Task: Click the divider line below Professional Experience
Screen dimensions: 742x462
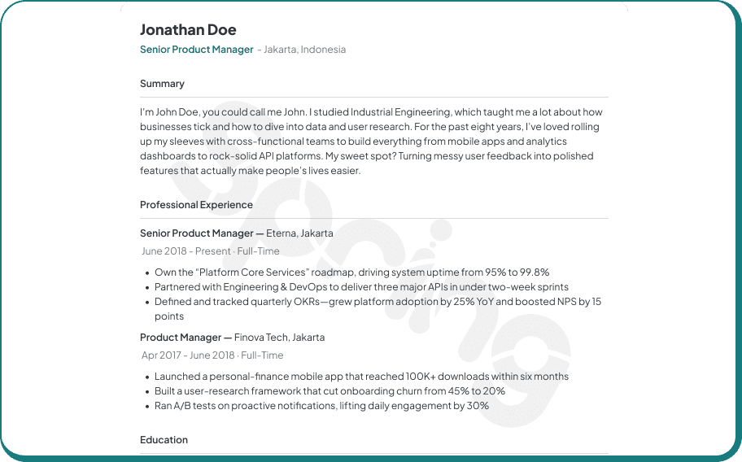Action: pos(373,219)
